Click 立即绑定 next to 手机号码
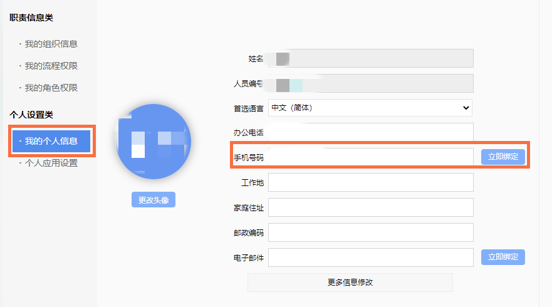Screen dimensions: 552x307 tap(503, 157)
